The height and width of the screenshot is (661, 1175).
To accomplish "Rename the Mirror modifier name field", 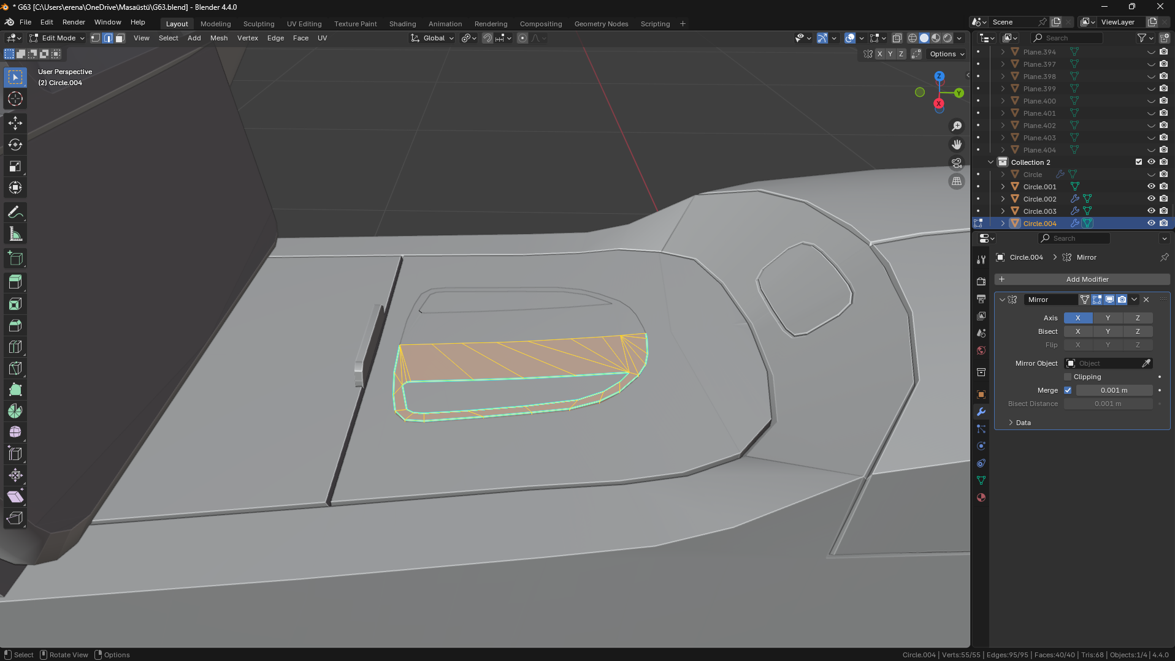I will click(1051, 300).
